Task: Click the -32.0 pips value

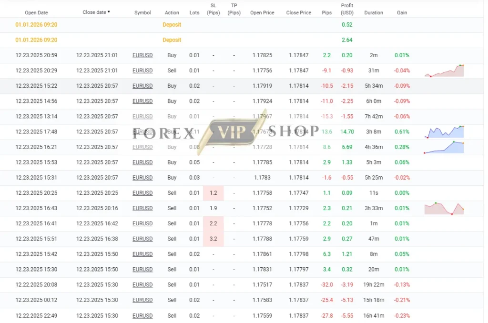Action: [x=327, y=285]
